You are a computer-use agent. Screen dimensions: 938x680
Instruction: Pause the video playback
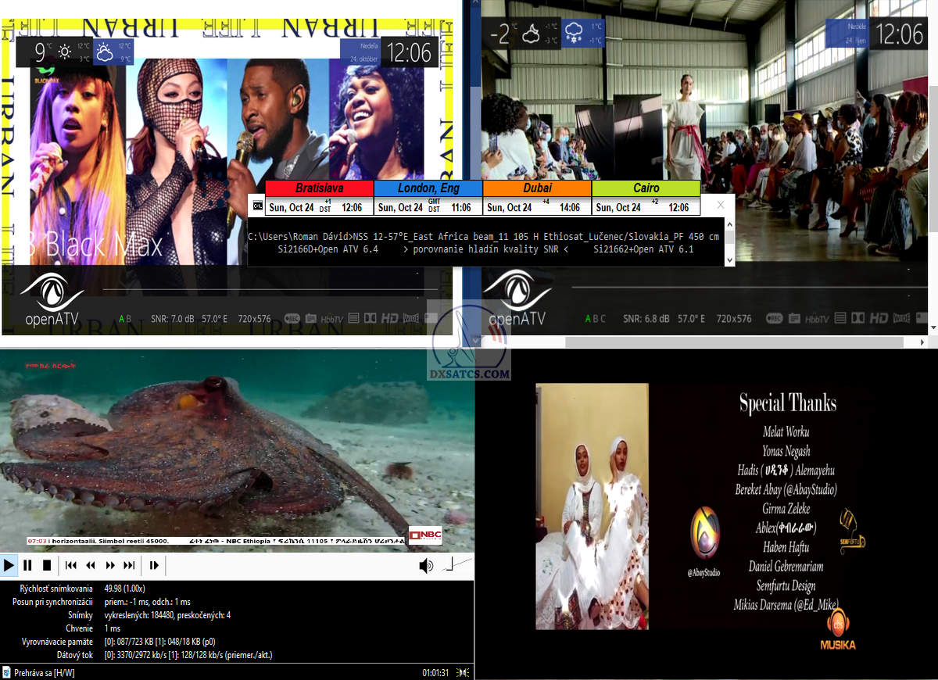pyautogui.click(x=27, y=565)
